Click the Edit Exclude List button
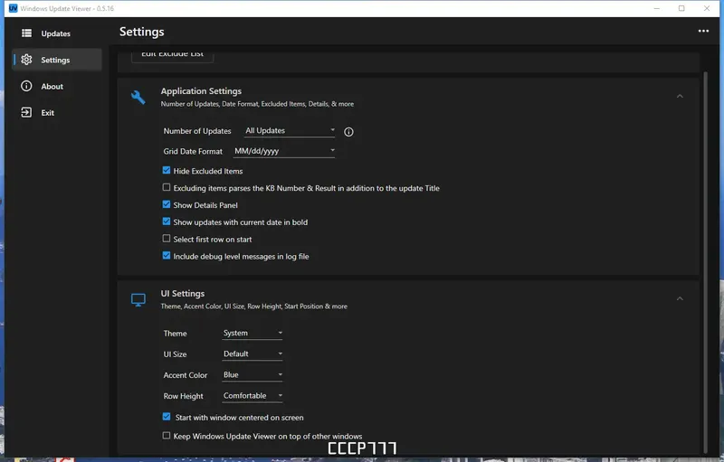Viewport: 724px width, 462px height. pyautogui.click(x=172, y=54)
